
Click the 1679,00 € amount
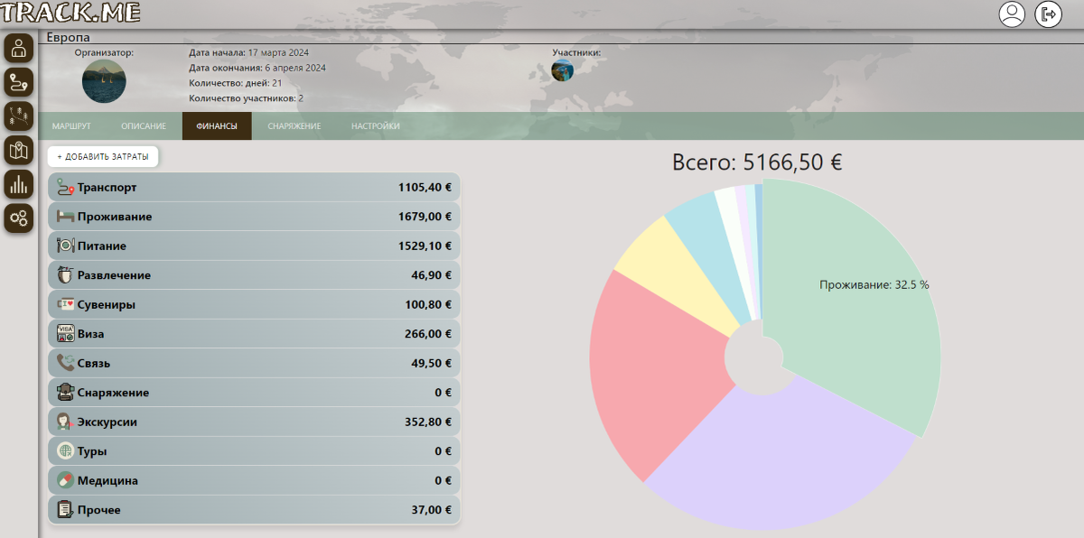pos(425,217)
